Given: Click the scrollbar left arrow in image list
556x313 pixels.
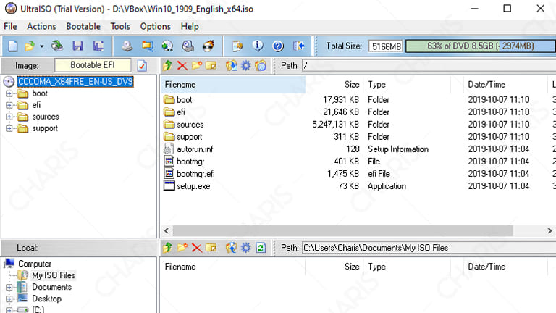Looking at the screenshot, I should (x=167, y=230).
